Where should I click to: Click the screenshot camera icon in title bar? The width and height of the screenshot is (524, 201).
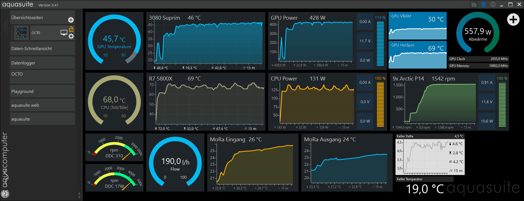(474, 5)
